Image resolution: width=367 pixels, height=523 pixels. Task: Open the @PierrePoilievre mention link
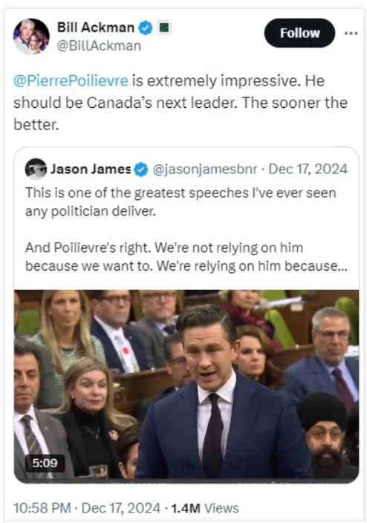coord(71,80)
